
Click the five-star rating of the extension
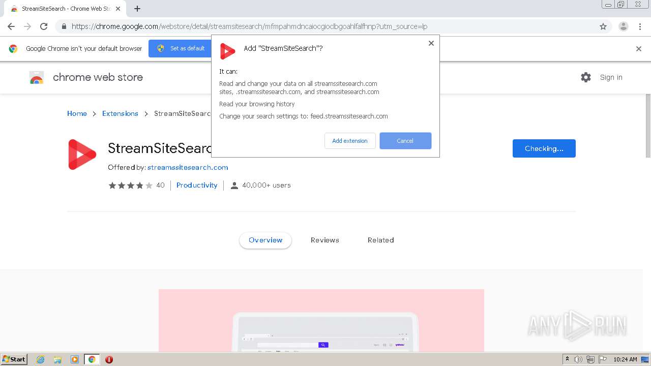pos(130,186)
